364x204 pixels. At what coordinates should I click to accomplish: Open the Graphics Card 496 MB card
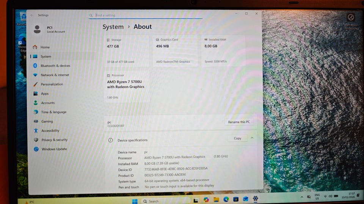coord(175,51)
